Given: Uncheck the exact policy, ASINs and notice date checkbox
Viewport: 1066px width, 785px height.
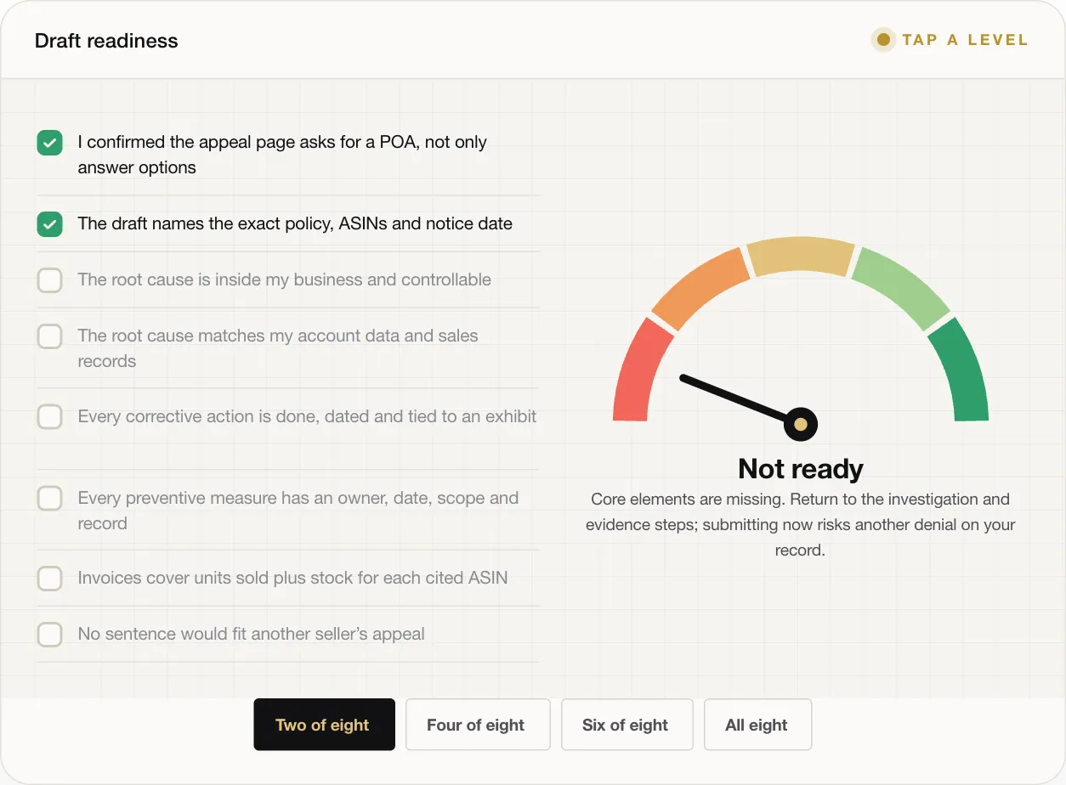Looking at the screenshot, I should (x=50, y=224).
